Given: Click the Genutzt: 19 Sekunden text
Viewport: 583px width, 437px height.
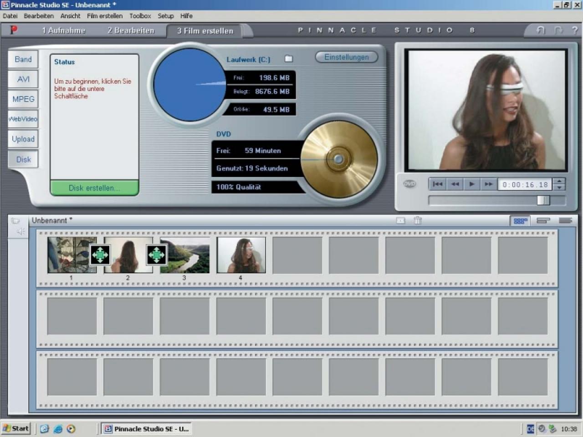Looking at the screenshot, I should (x=252, y=168).
